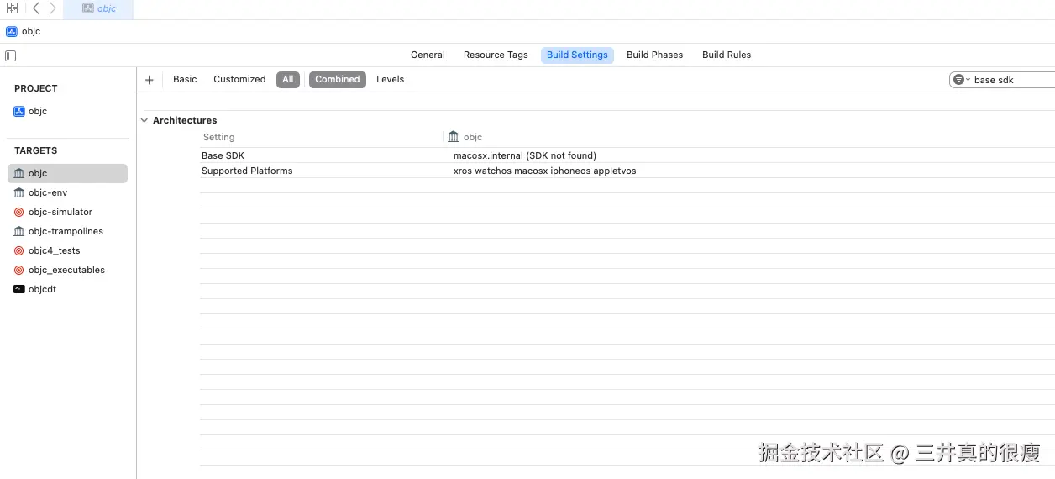Viewport: 1055px width, 479px height.
Task: Click the objc_executables bullseye icon
Action: [19, 270]
